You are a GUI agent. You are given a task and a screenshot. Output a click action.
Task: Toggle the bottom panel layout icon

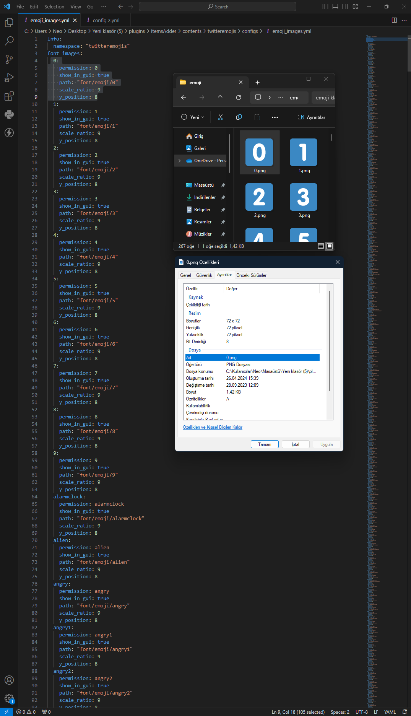point(335,7)
